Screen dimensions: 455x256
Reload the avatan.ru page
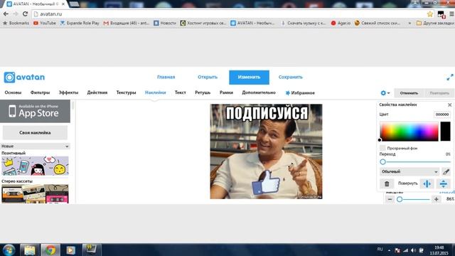pos(26,14)
